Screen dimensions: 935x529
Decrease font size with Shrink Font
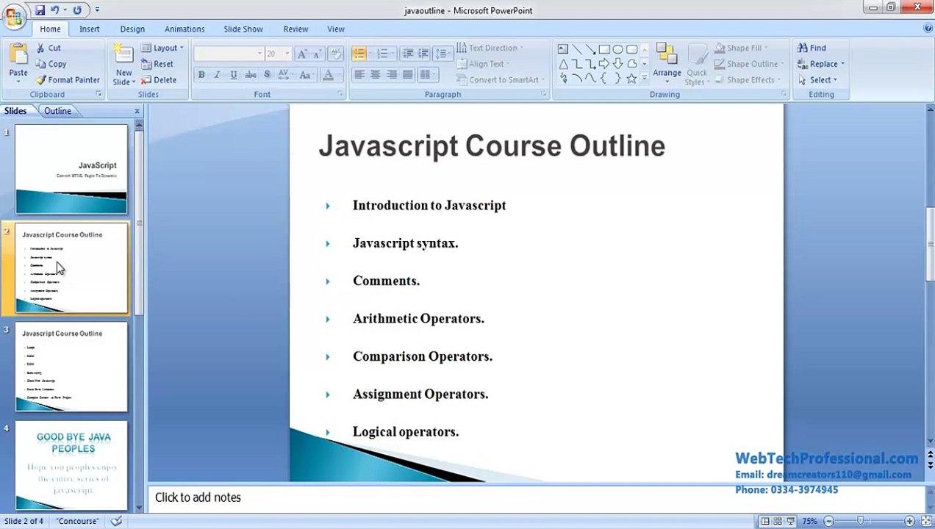coord(317,54)
